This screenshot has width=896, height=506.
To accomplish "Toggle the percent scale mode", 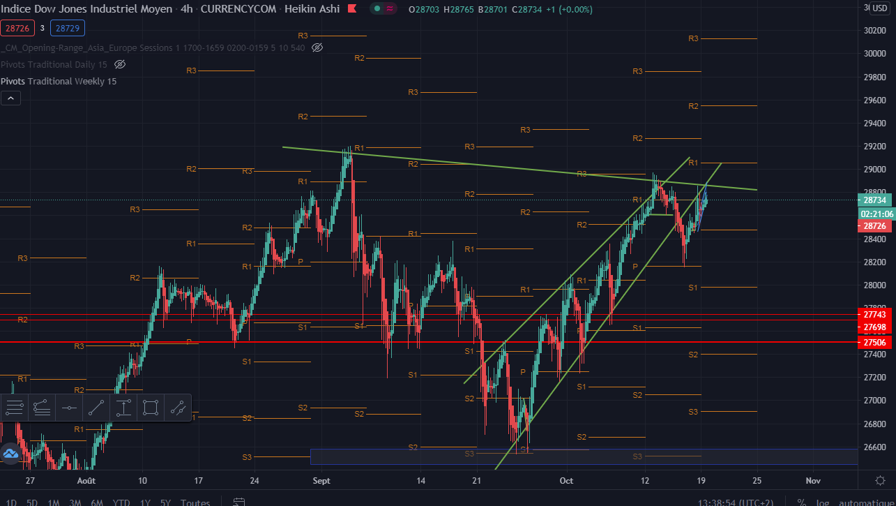I will (802, 502).
